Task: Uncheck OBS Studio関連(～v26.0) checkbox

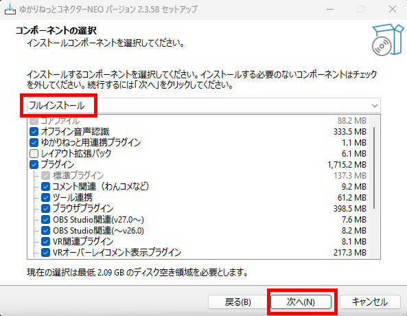Action: click(x=46, y=231)
